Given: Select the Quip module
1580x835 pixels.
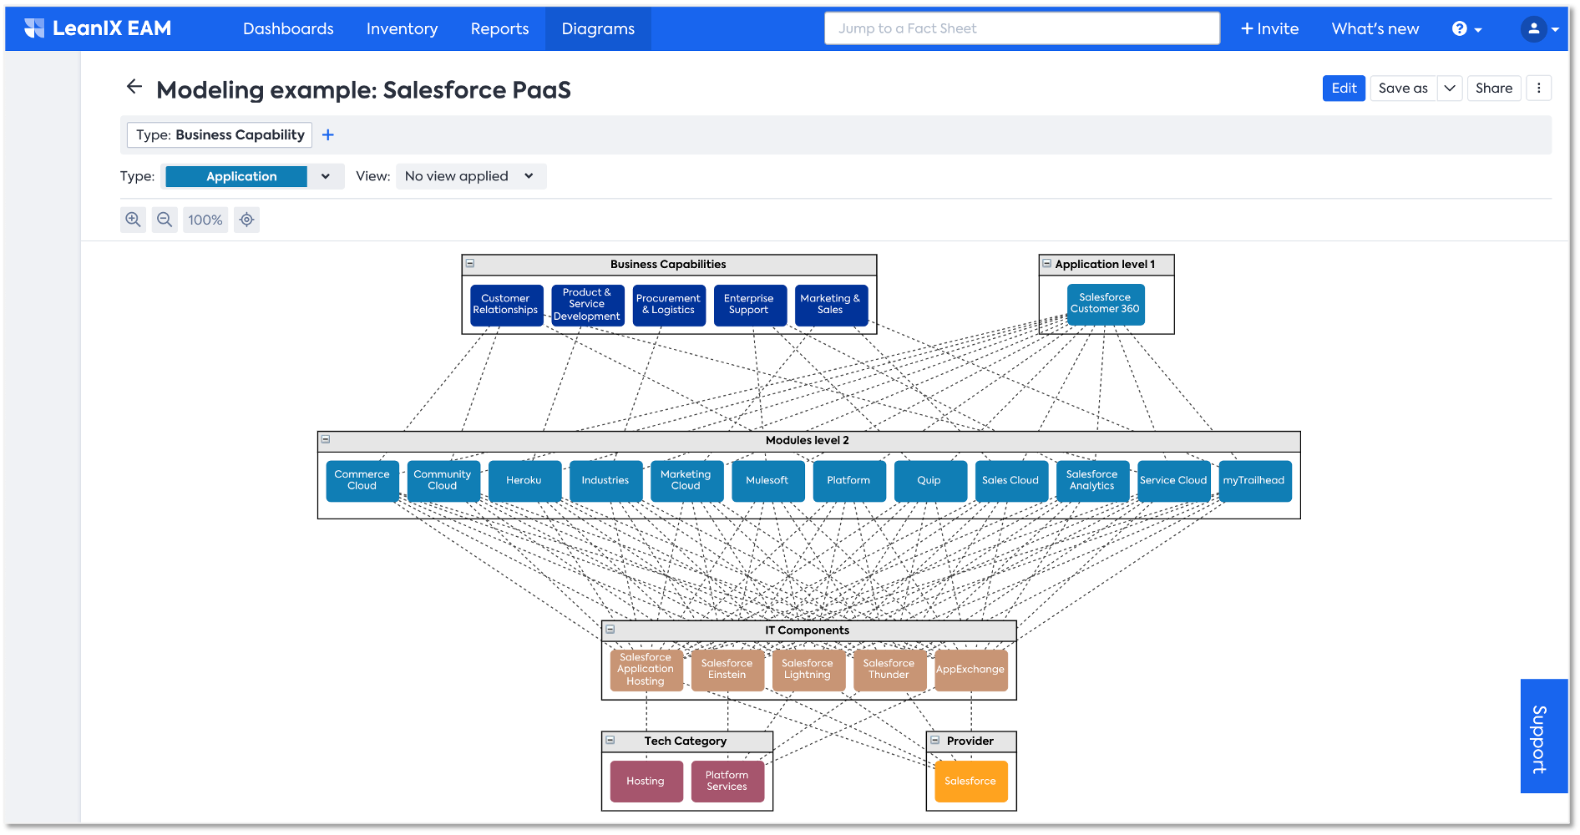Looking at the screenshot, I should [x=930, y=481].
